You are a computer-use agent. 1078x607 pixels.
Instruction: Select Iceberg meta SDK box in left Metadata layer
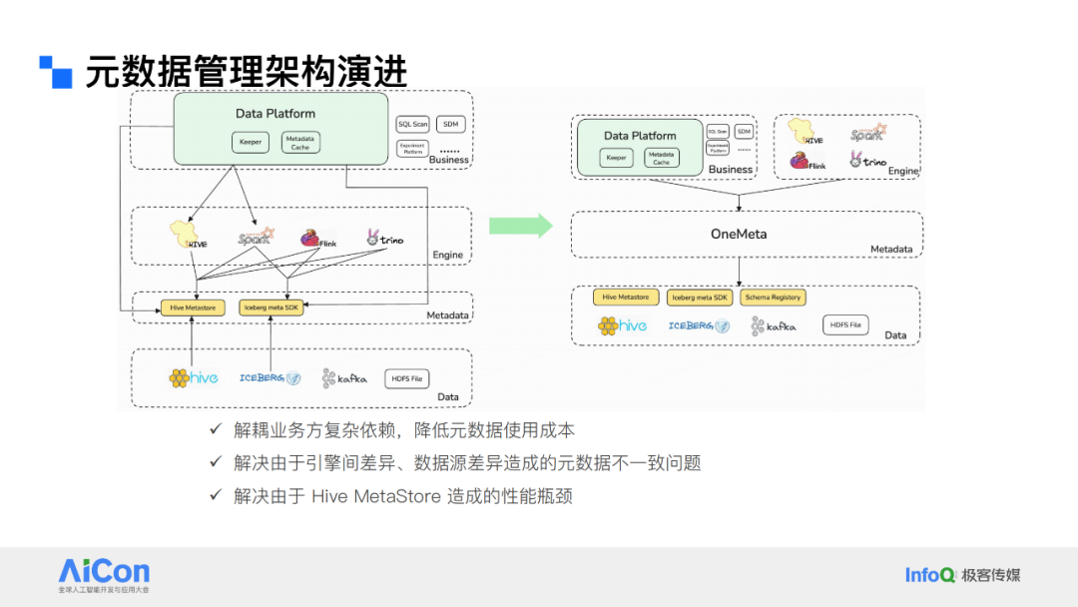(271, 307)
